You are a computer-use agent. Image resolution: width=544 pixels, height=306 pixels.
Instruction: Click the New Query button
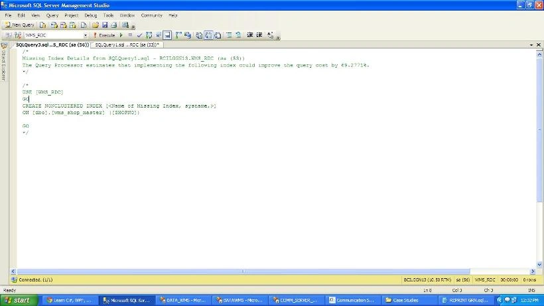click(x=20, y=25)
